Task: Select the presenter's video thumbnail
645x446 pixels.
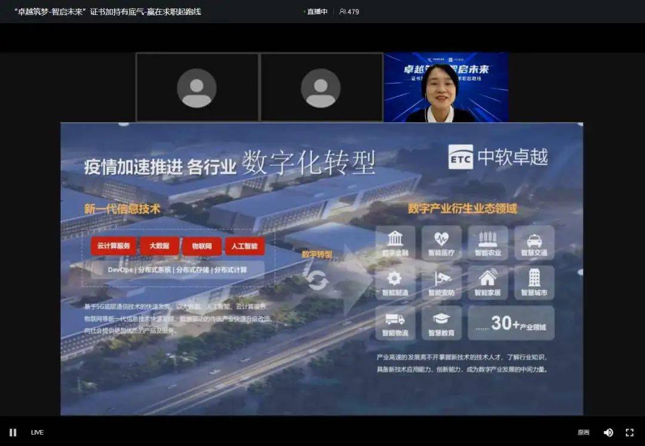Action: click(x=446, y=87)
